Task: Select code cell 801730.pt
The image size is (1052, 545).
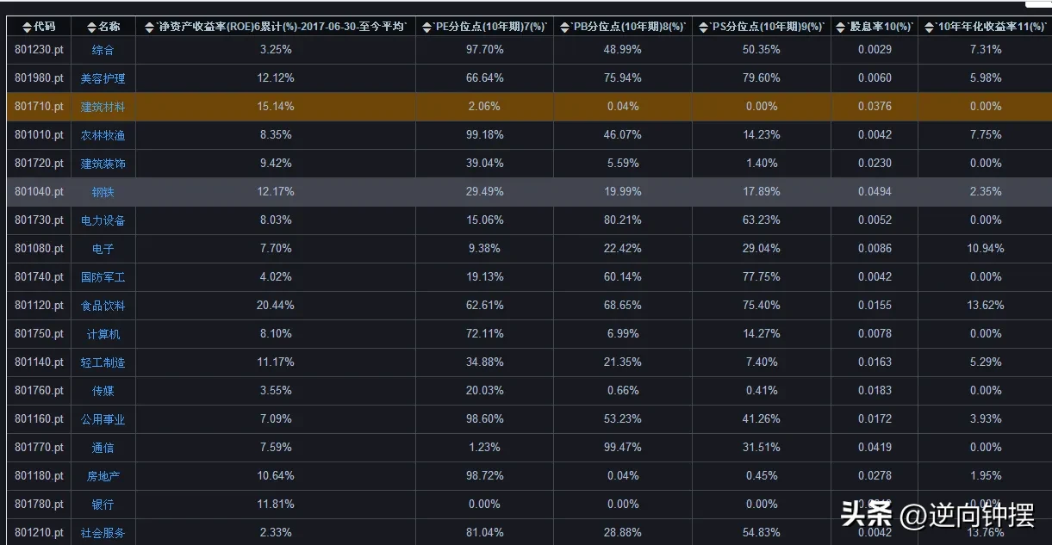Action: 39,220
